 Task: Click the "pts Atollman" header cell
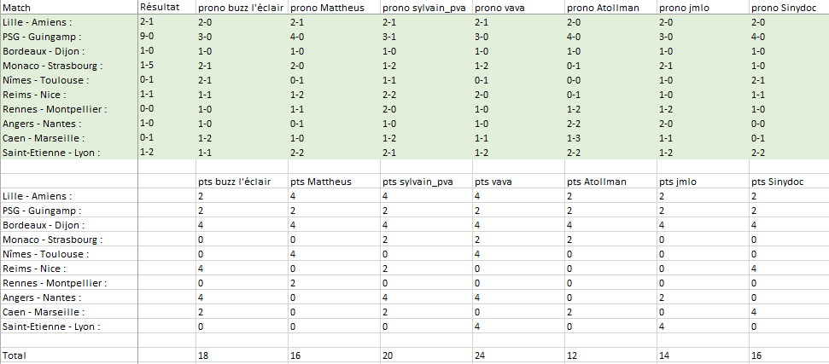coord(597,182)
